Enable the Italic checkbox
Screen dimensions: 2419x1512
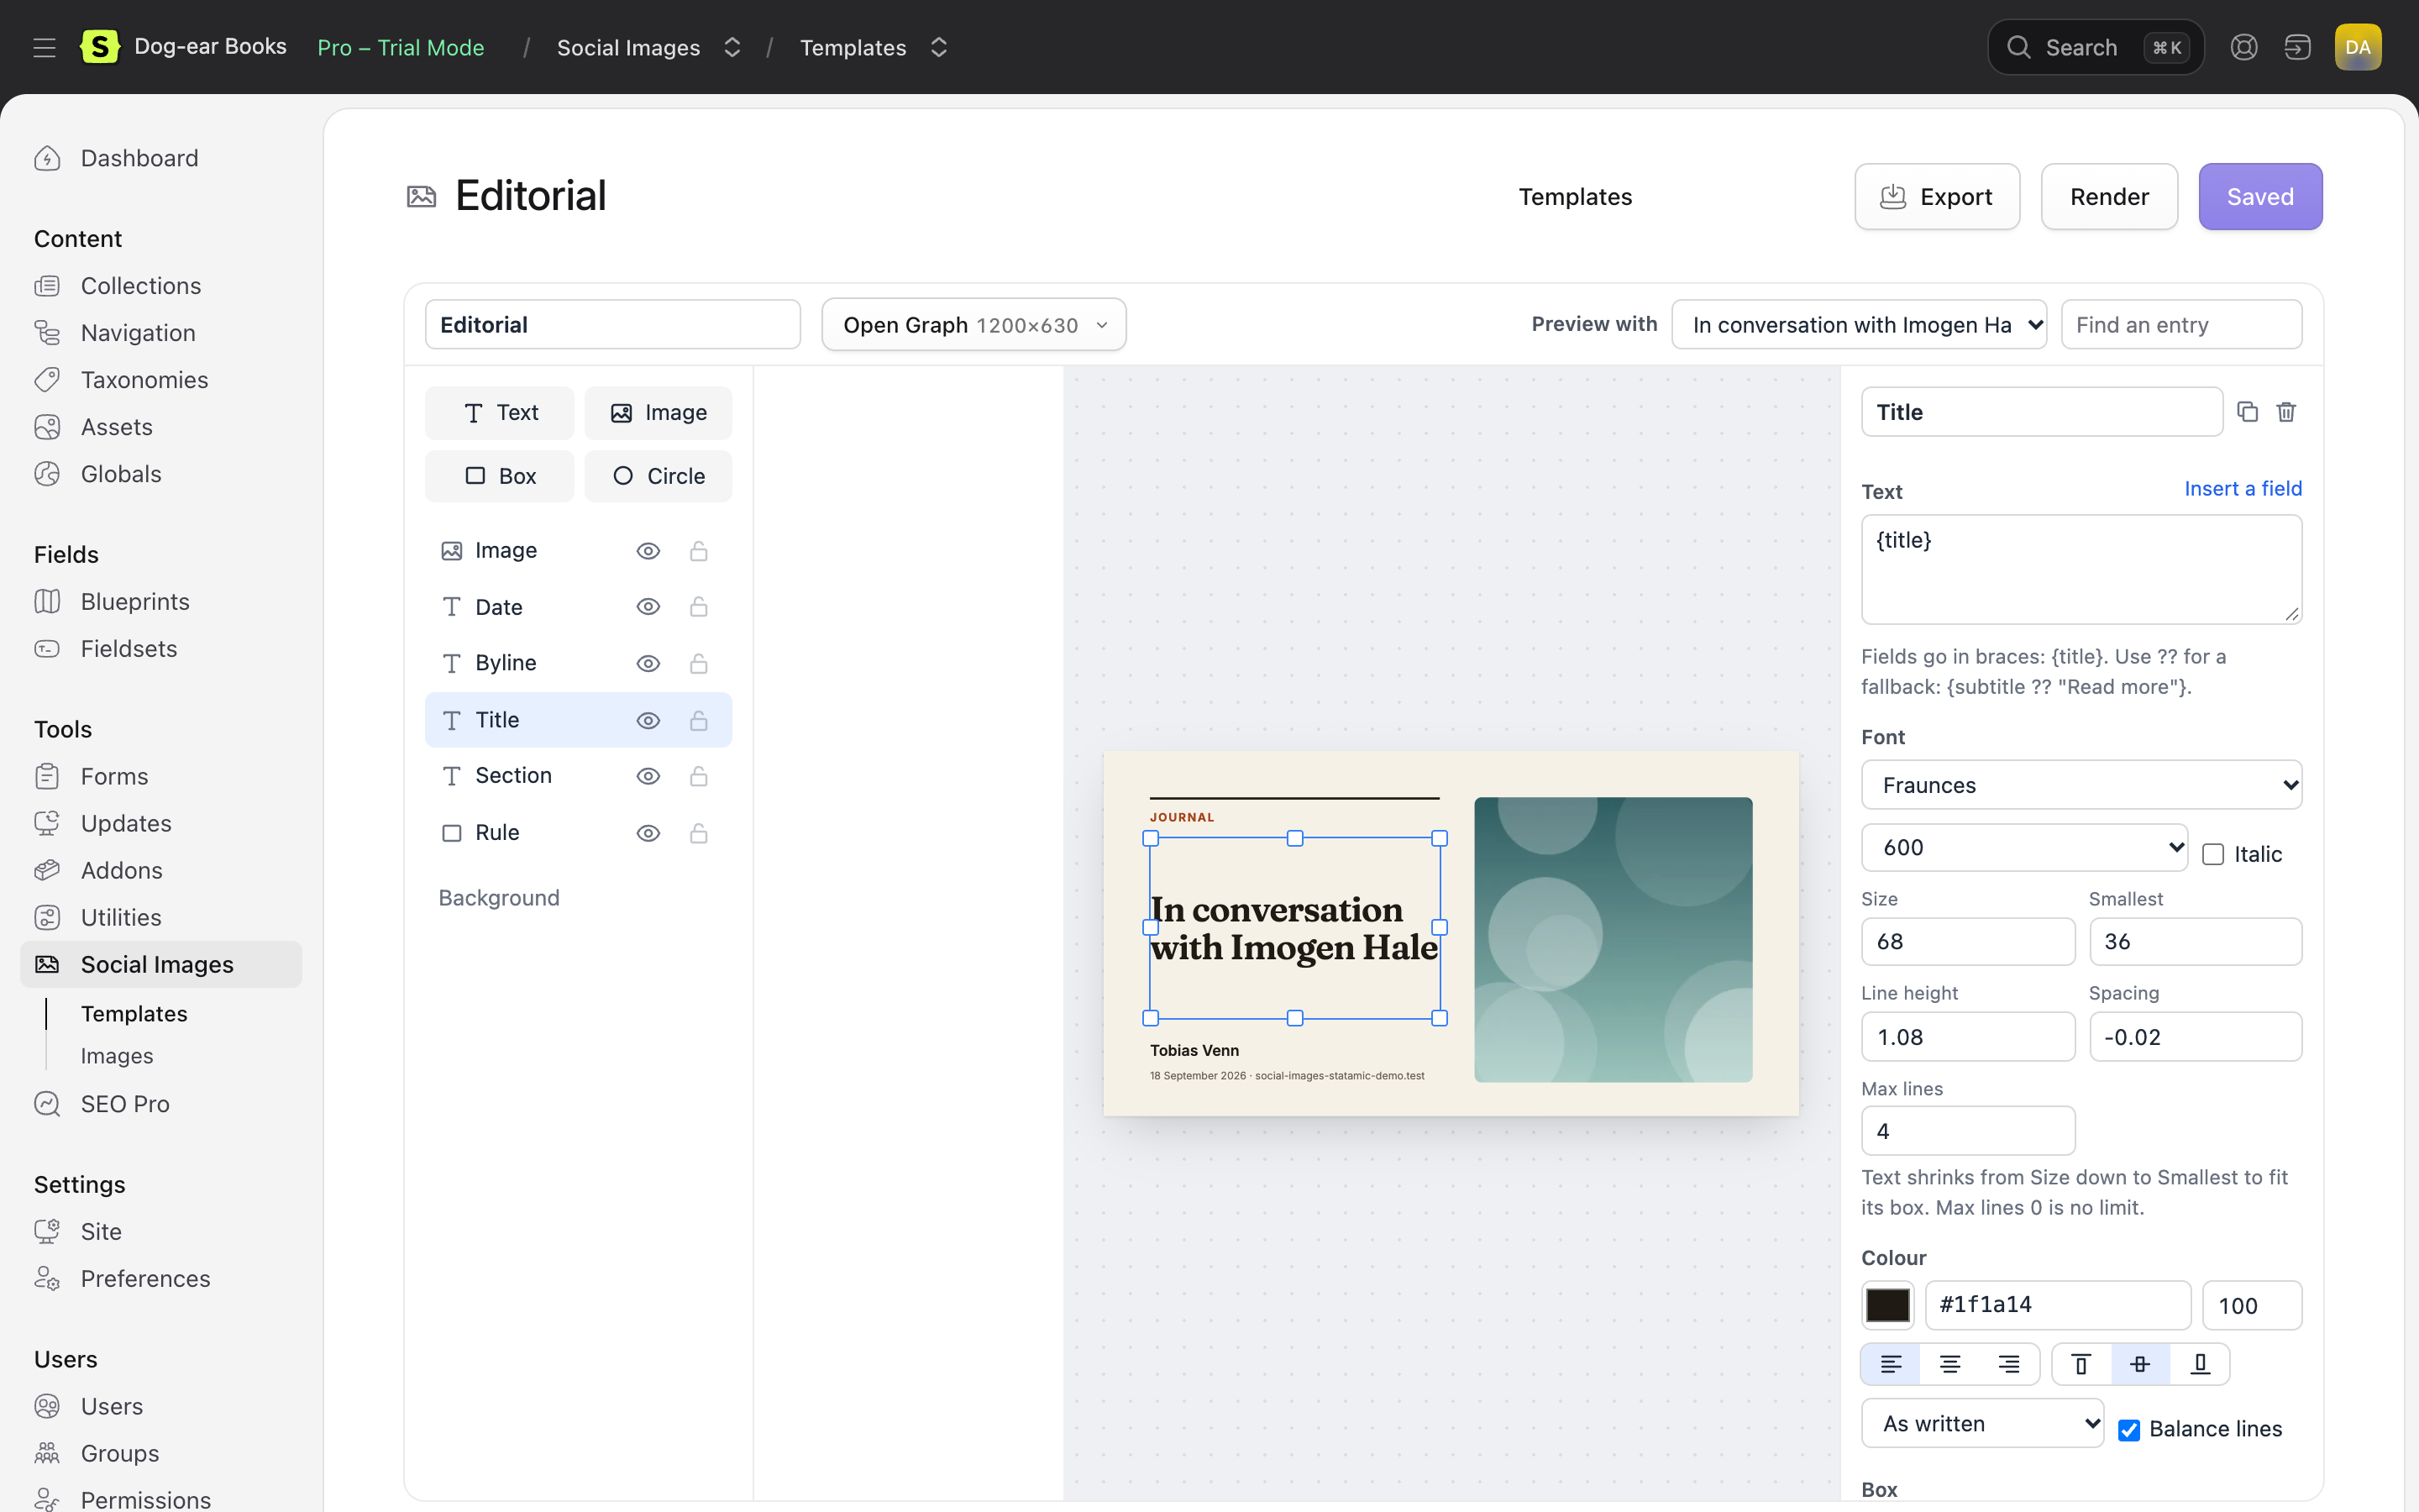[2213, 854]
